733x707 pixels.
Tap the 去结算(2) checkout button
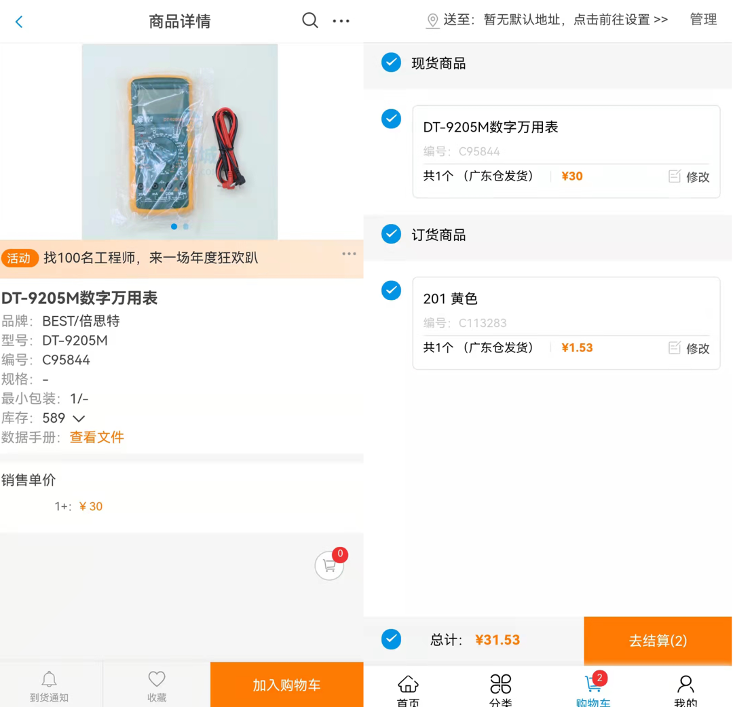tap(658, 641)
